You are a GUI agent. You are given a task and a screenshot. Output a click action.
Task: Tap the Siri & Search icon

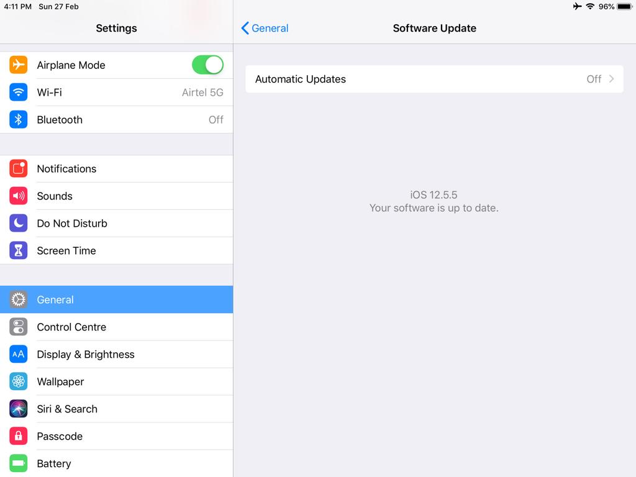(18, 409)
